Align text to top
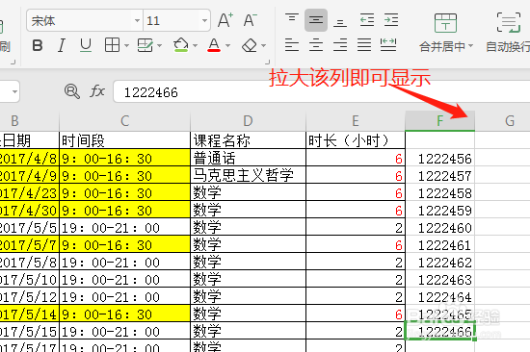Image resolution: width=530 pixels, height=352 pixels. click(292, 19)
